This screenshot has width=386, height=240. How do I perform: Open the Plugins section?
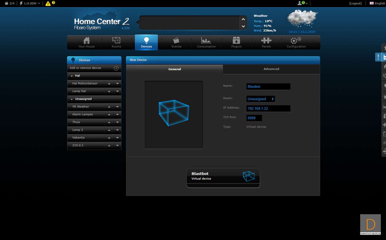[x=236, y=42]
